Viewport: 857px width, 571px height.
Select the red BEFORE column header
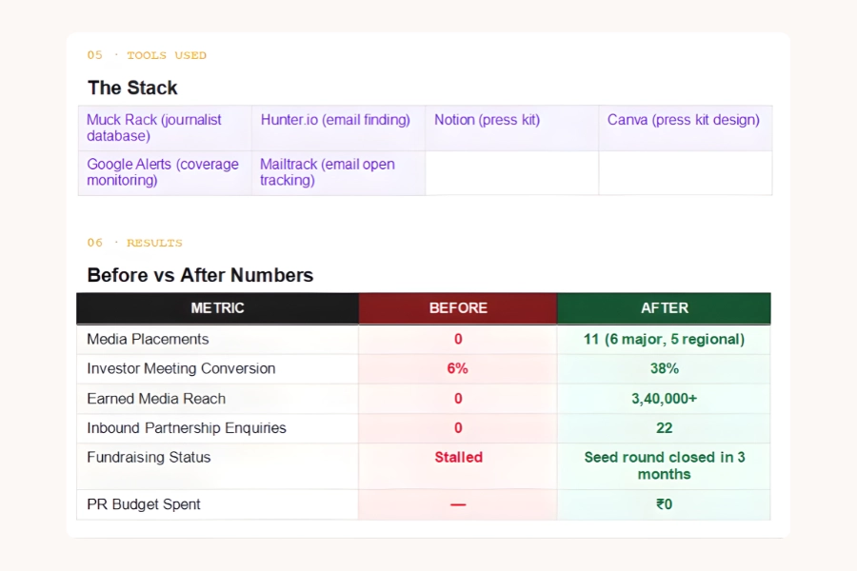coord(458,308)
